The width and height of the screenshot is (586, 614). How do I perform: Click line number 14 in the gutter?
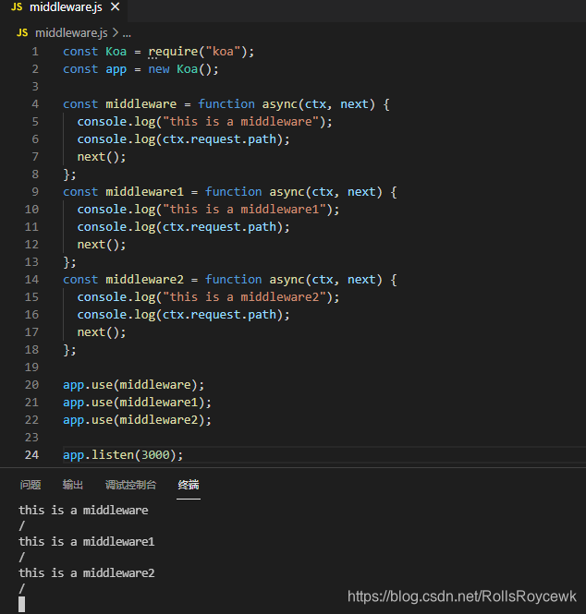tap(31, 280)
